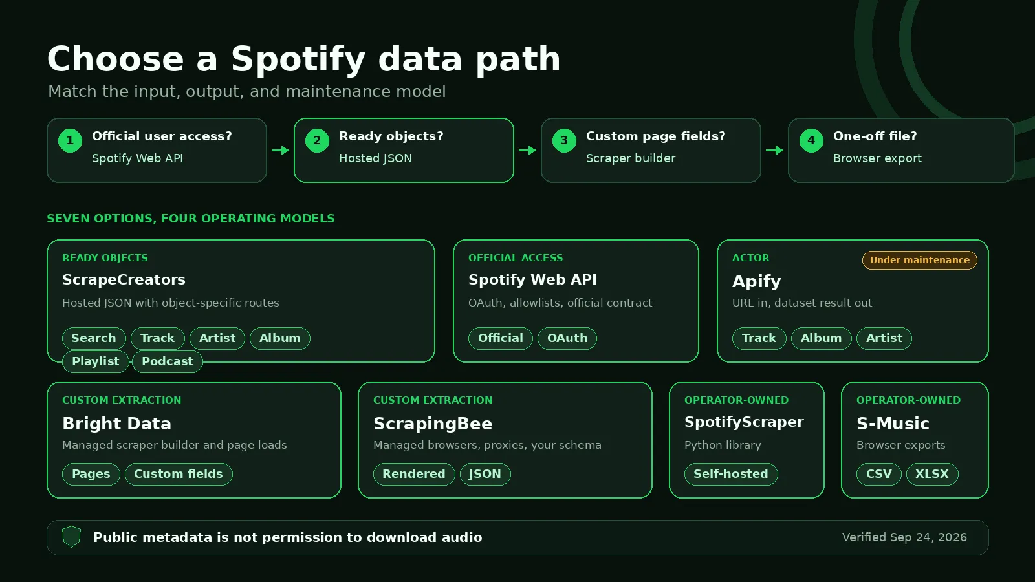Click the shield icon in the footer bar
The width and height of the screenshot is (1035, 582).
point(71,537)
